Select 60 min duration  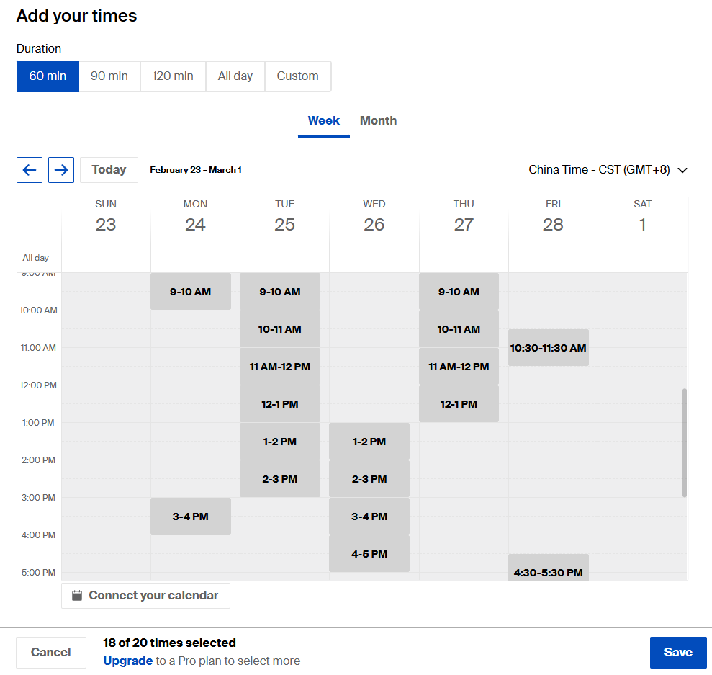48,76
